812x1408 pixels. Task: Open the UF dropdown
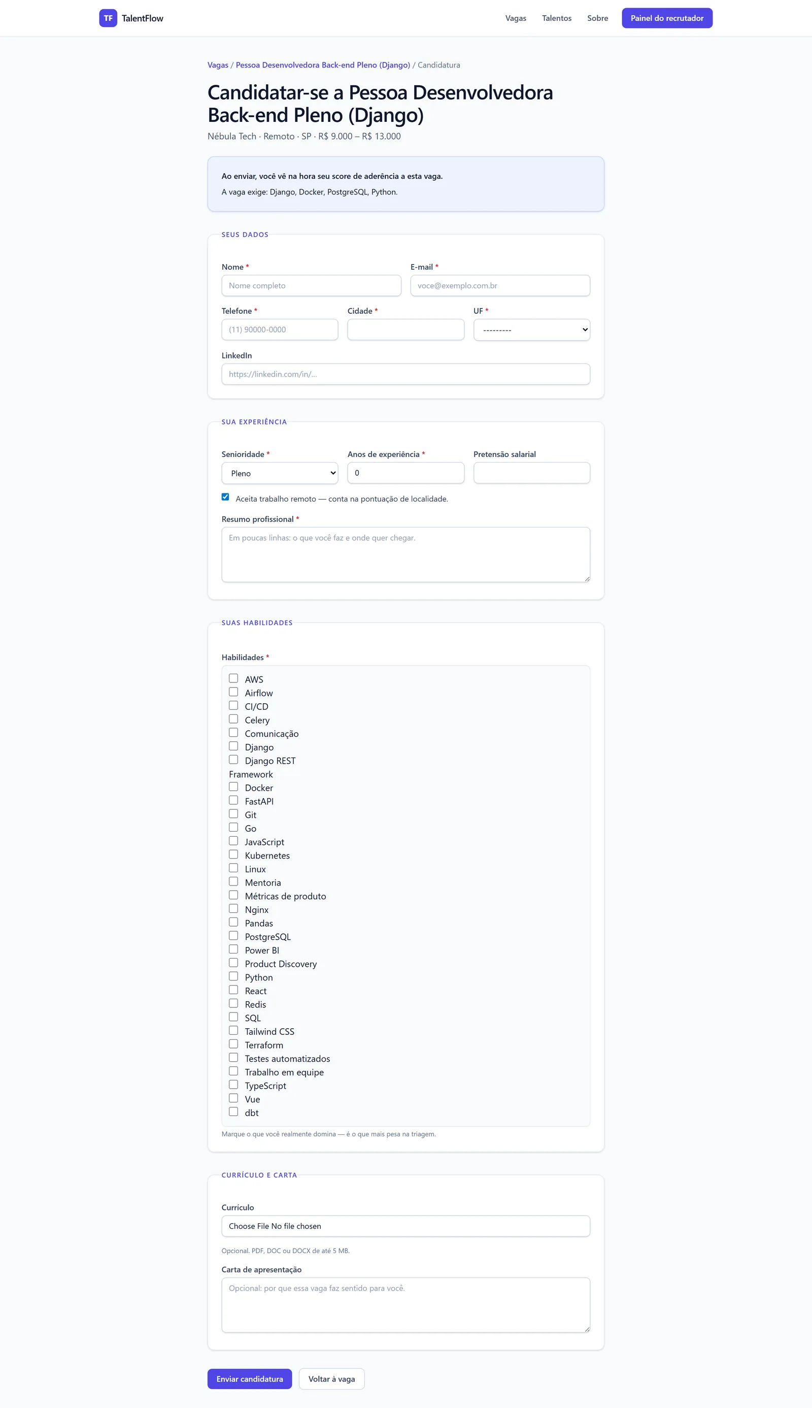(532, 330)
